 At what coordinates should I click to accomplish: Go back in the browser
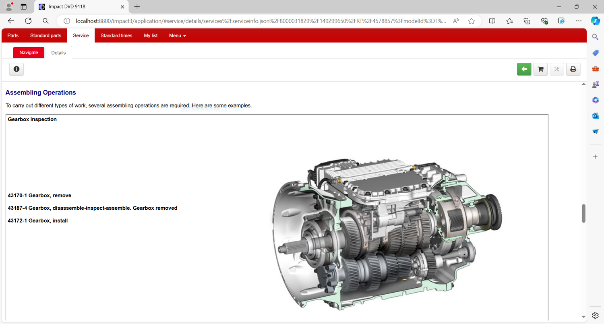[x=11, y=21]
